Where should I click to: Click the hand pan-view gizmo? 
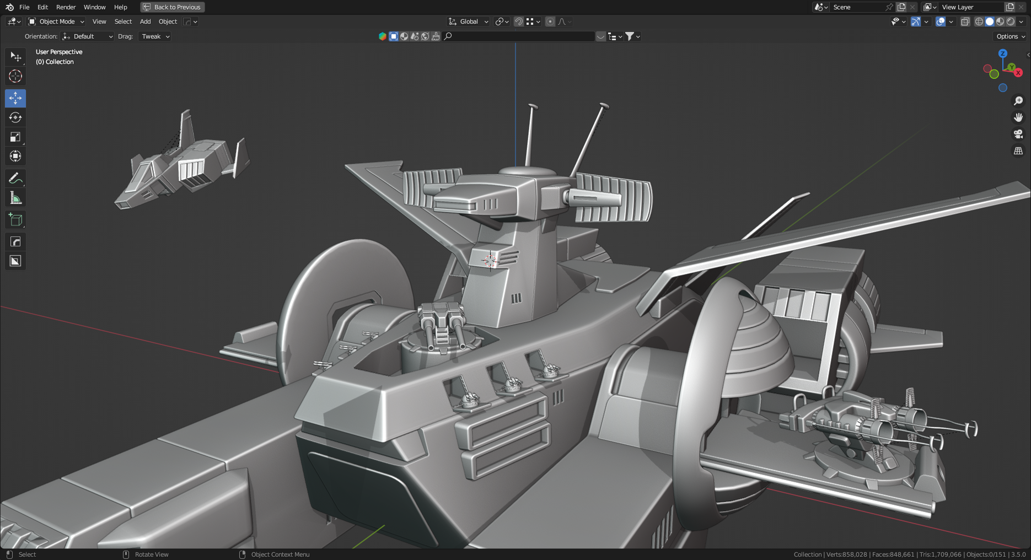pyautogui.click(x=1018, y=117)
